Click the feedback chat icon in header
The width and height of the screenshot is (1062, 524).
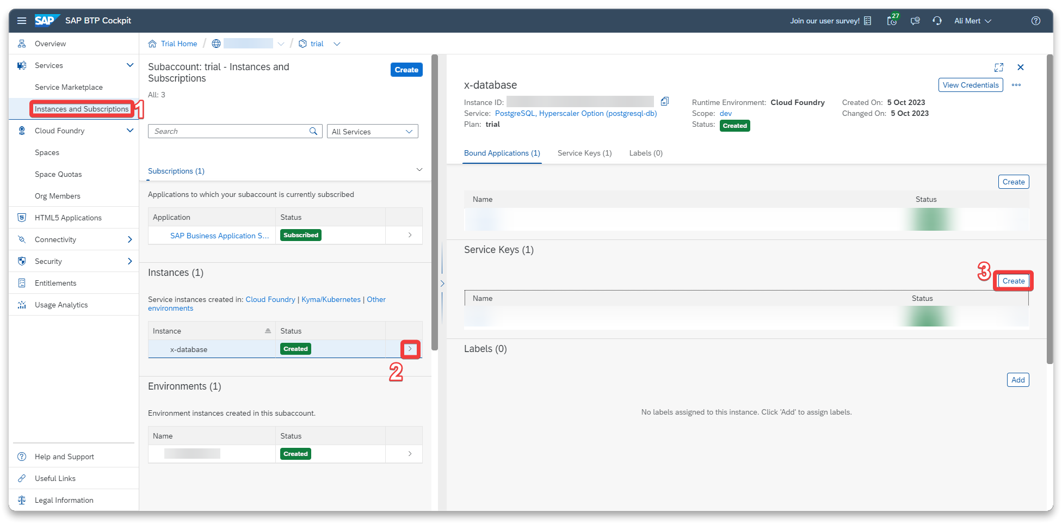pos(915,21)
